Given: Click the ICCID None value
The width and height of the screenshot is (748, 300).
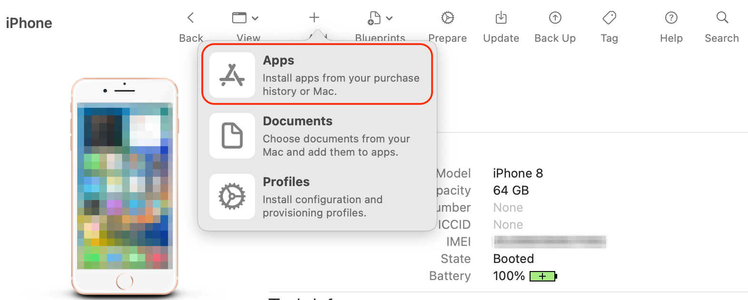Looking at the screenshot, I should coord(508,225).
